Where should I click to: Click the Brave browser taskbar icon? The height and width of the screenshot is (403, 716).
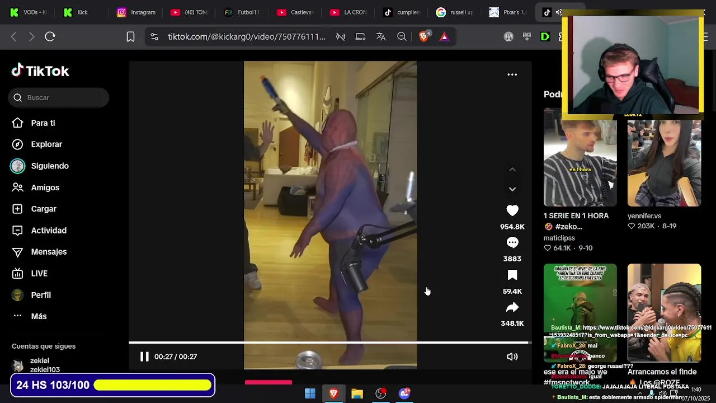click(x=333, y=393)
